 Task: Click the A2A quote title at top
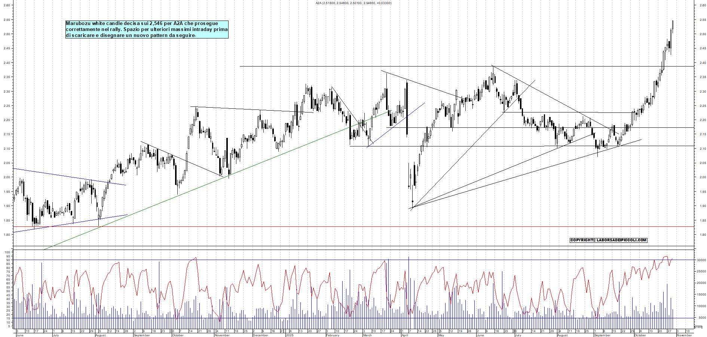(x=353, y=3)
